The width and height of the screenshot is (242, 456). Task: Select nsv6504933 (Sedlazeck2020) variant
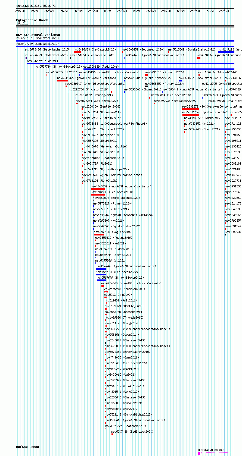coord(112,192)
